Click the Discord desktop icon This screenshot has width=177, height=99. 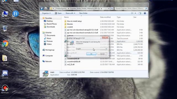click(5, 75)
